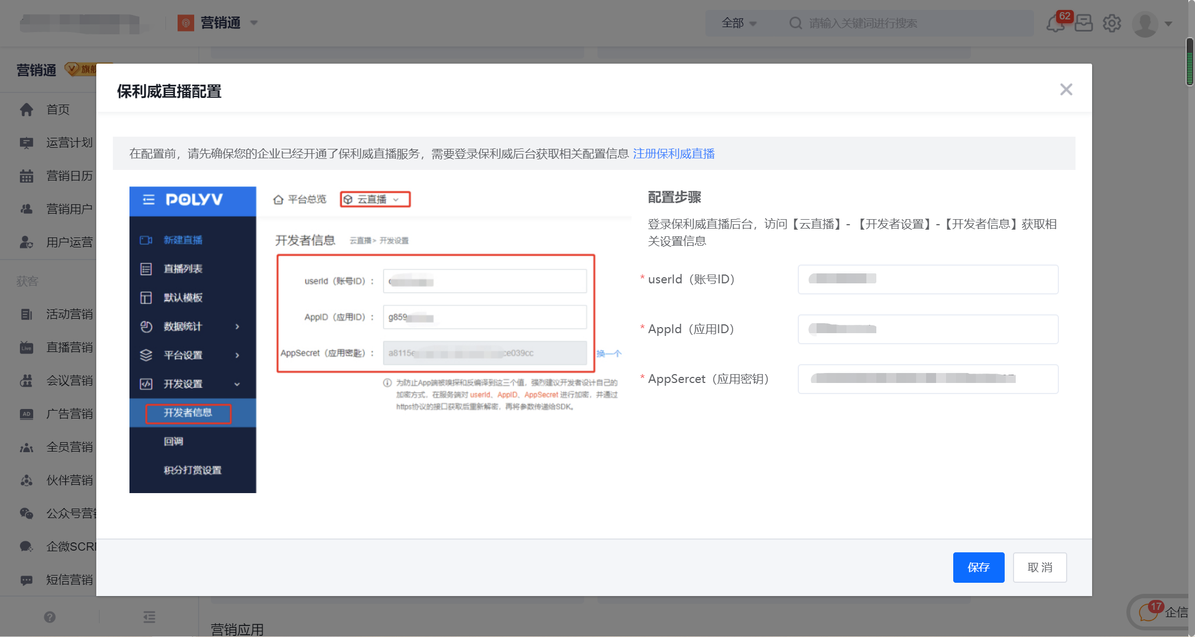Focus the userId (账号ID) input field

coord(928,279)
